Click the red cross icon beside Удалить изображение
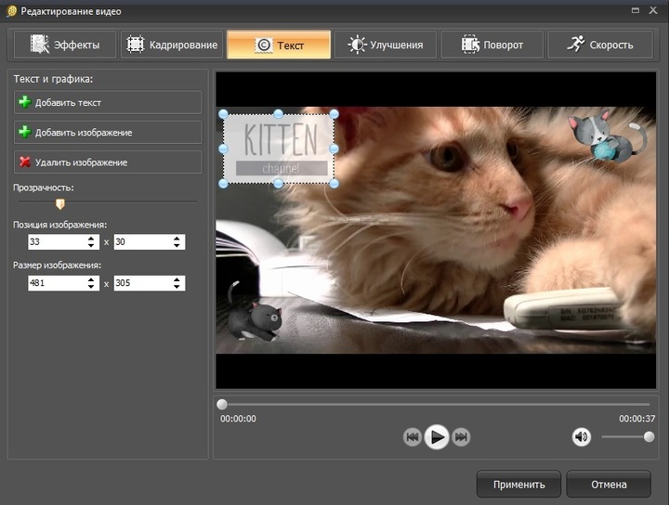669x505 pixels. point(25,162)
